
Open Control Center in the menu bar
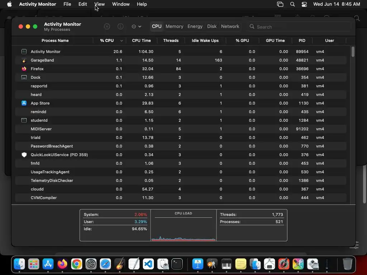coord(304,4)
